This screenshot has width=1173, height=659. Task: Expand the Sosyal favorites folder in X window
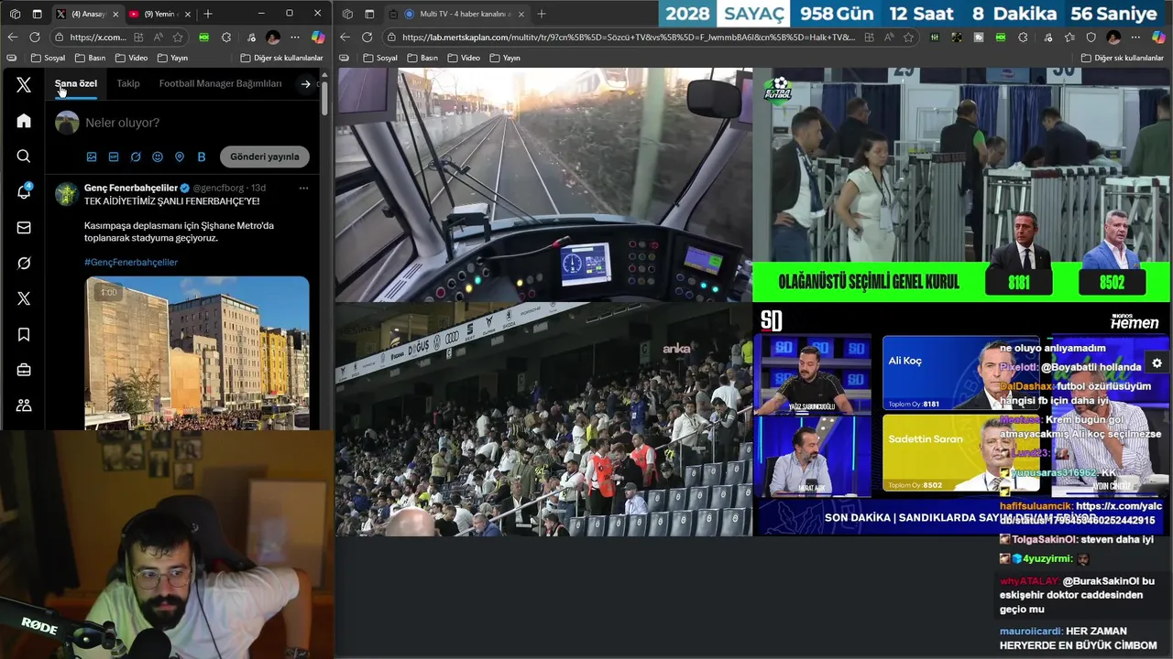48,58
